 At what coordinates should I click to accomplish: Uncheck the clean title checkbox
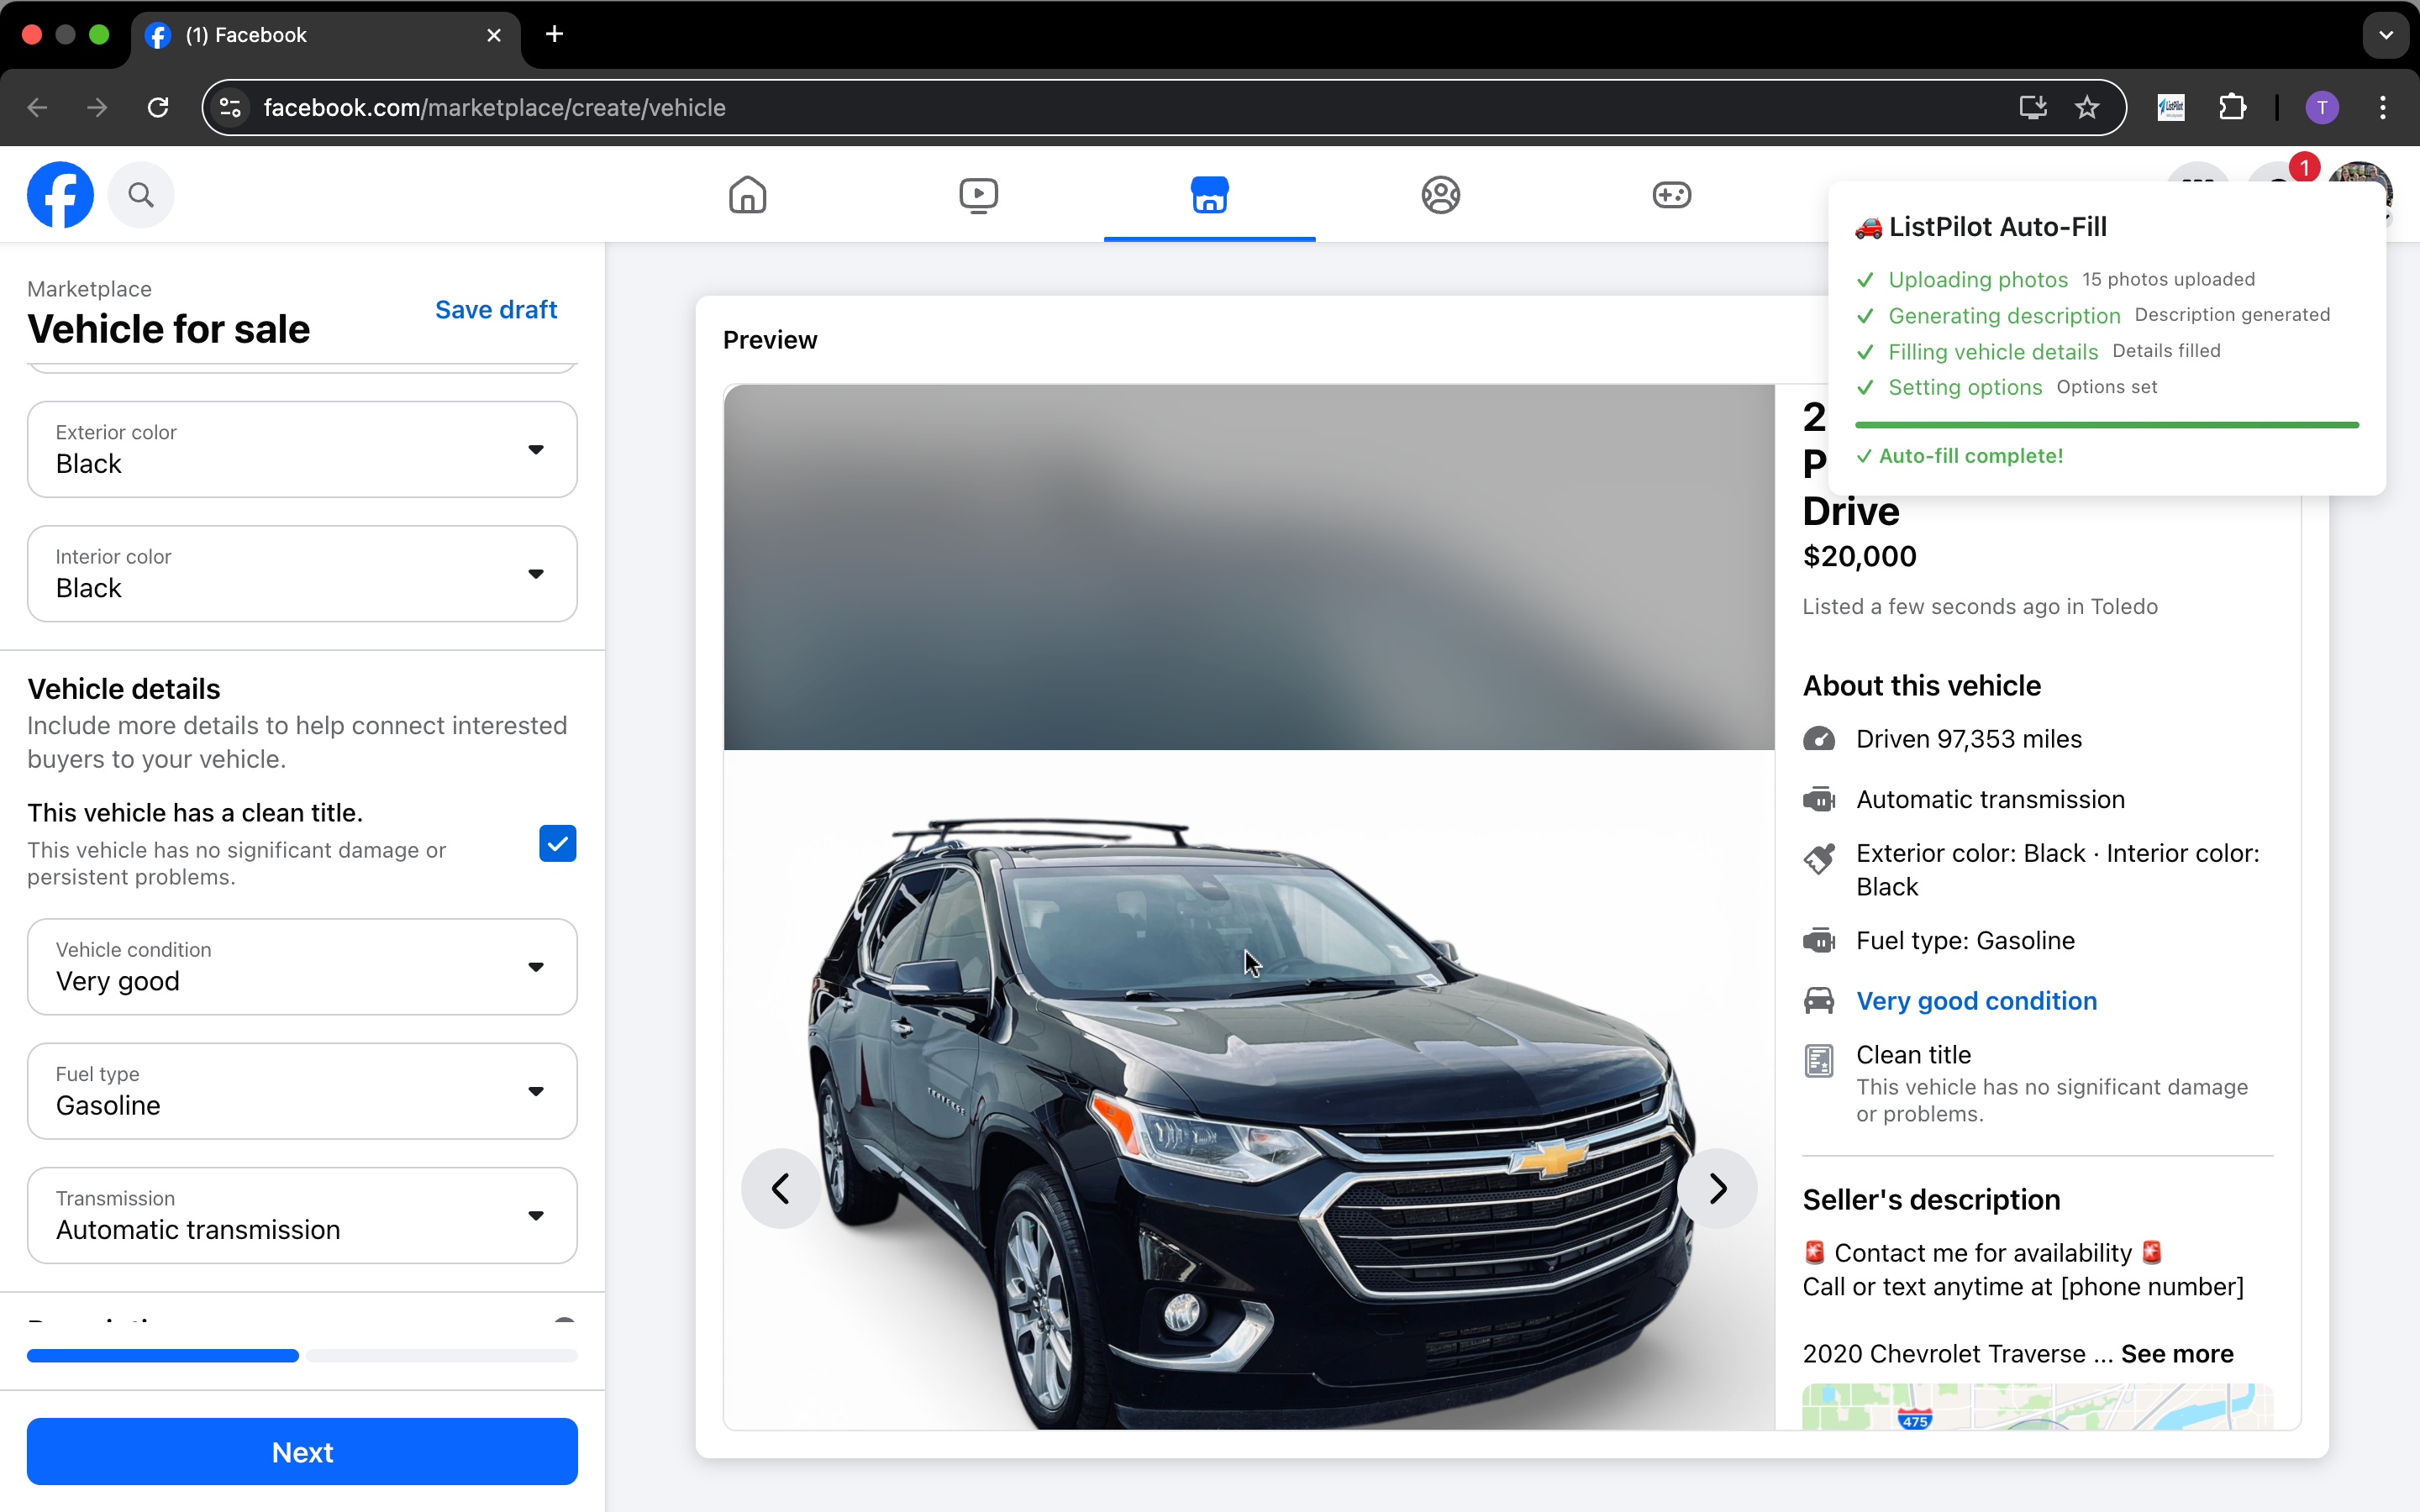tap(557, 843)
